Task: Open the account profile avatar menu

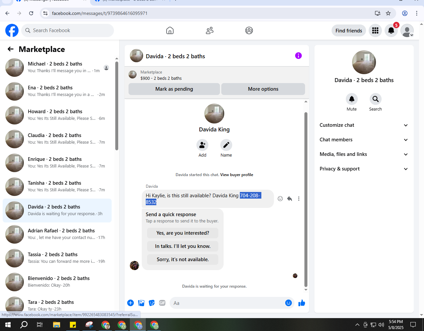Action: point(407,30)
